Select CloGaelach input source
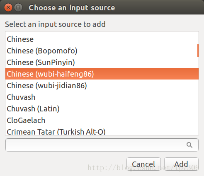This screenshot has height=176, width=204. (x=102, y=120)
